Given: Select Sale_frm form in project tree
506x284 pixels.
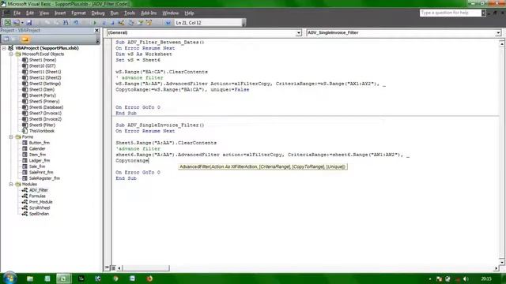Looking at the screenshot, I should (x=37, y=166).
